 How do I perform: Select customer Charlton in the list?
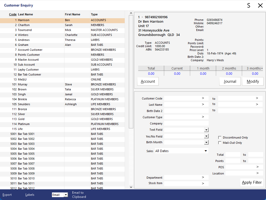(24, 25)
